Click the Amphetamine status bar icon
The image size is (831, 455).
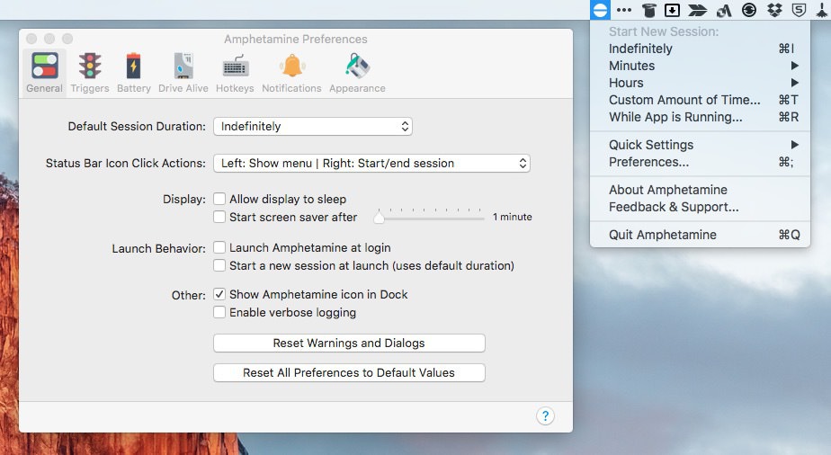600,10
